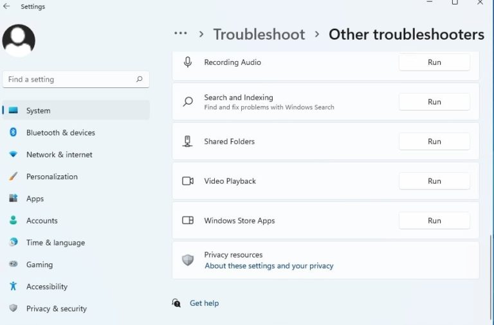Open the breadcrumb ellipsis menu

click(x=181, y=34)
